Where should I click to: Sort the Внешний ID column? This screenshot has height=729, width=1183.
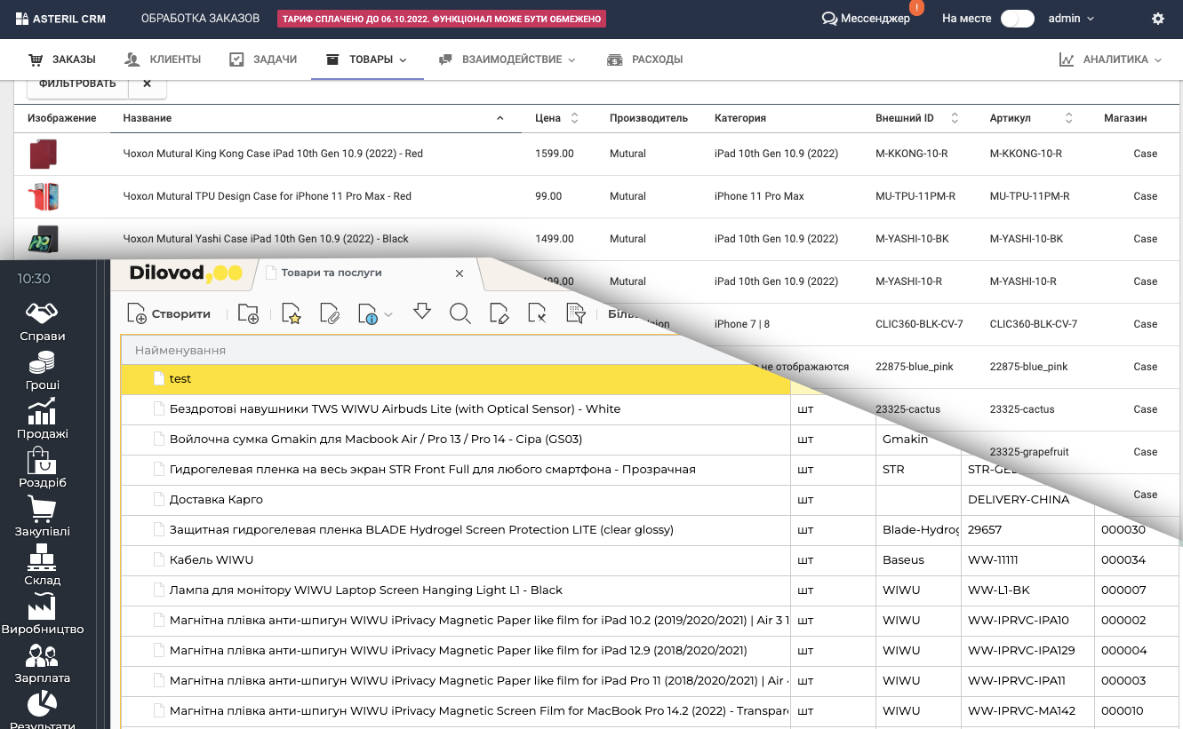coord(955,118)
